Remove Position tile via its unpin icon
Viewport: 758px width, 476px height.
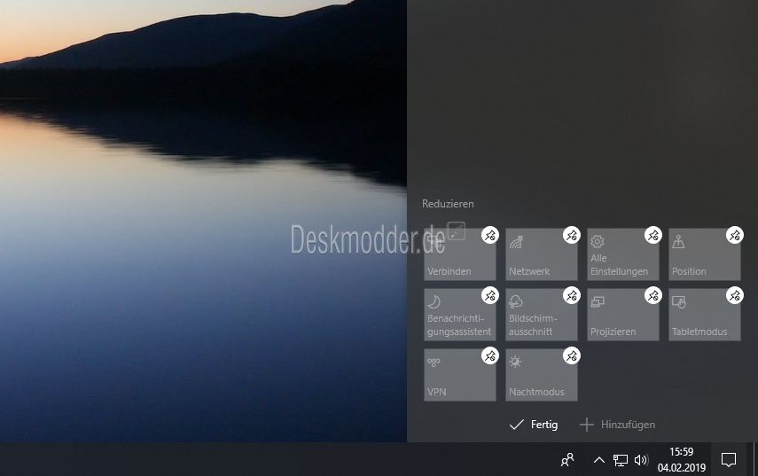point(734,235)
